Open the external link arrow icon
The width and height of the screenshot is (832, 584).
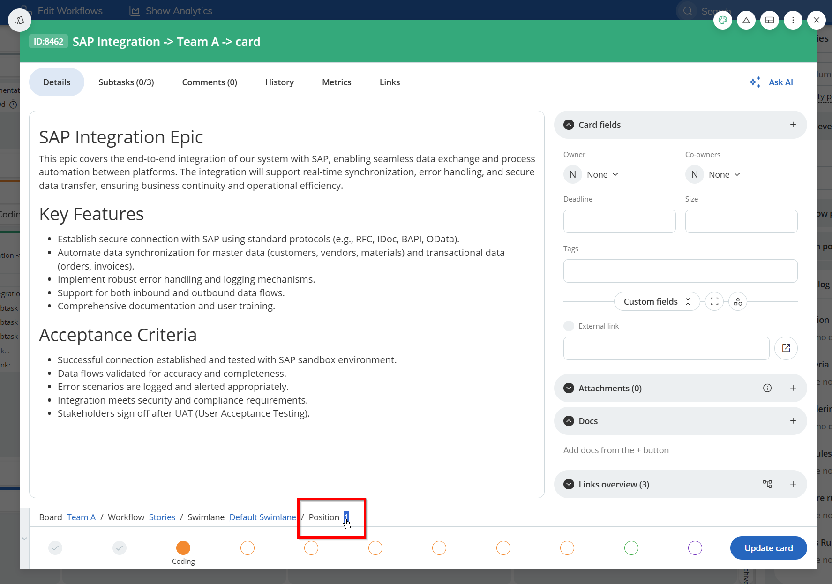[786, 348]
